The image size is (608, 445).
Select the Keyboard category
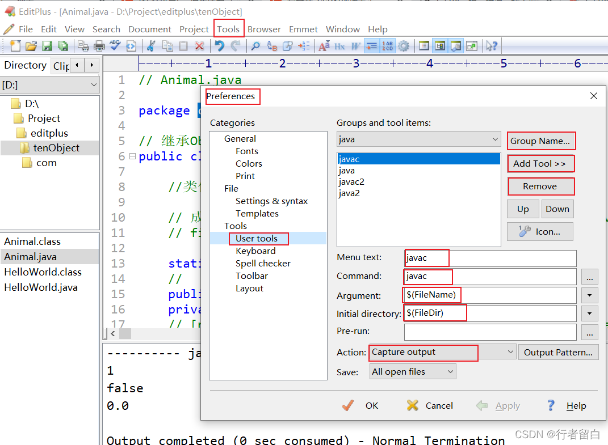tap(255, 251)
